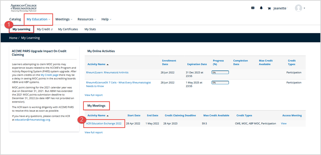
Task: Sort online activities by Max Credit Available
Action: click(266, 62)
